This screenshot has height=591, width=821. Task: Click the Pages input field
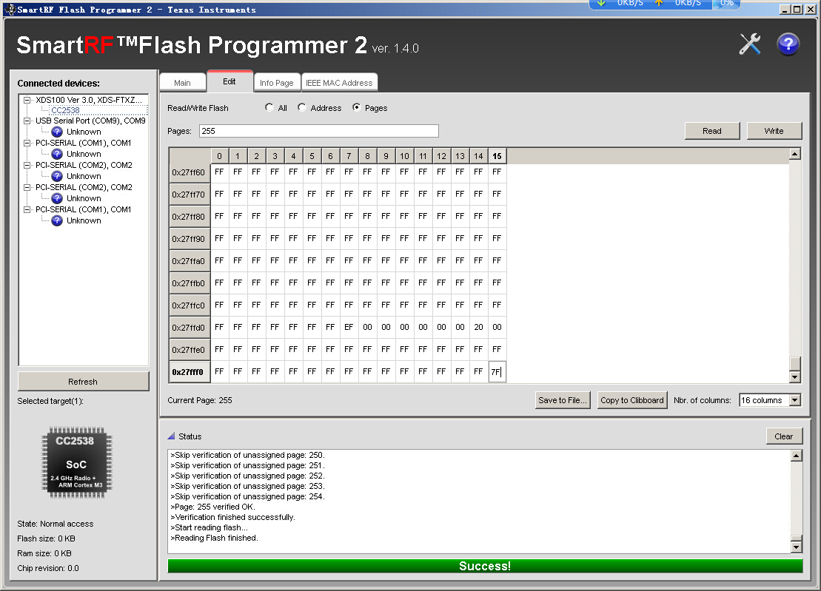coord(319,131)
